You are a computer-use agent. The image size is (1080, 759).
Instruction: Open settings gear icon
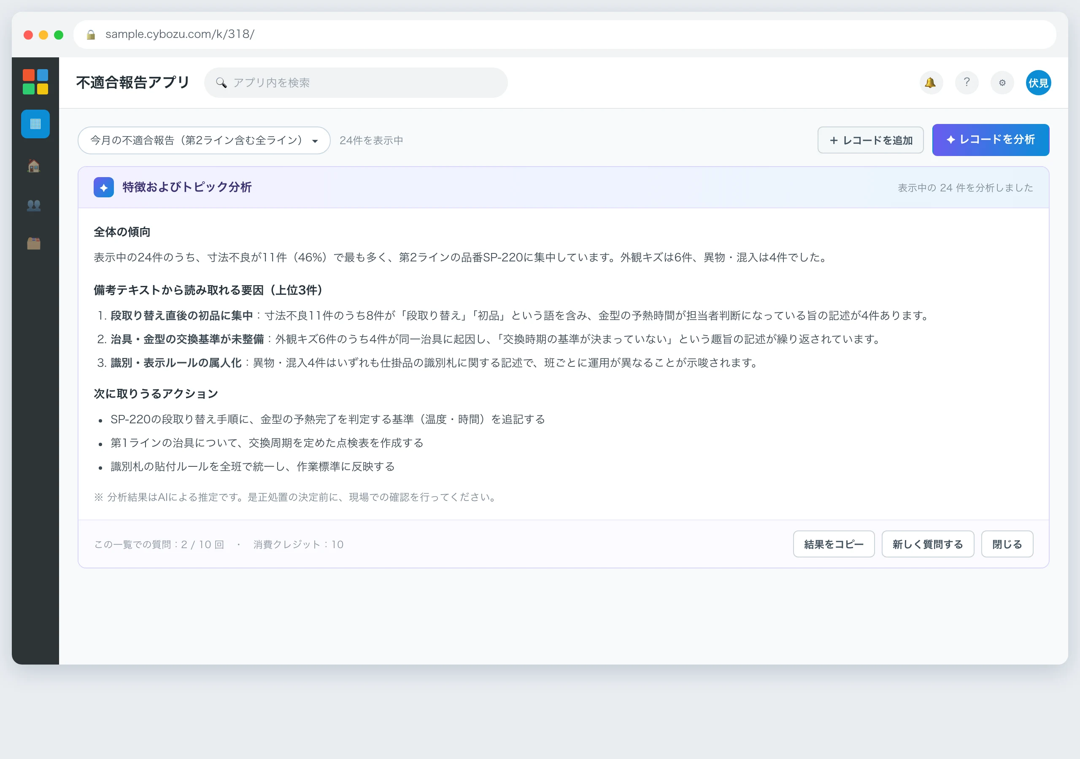(x=1002, y=82)
